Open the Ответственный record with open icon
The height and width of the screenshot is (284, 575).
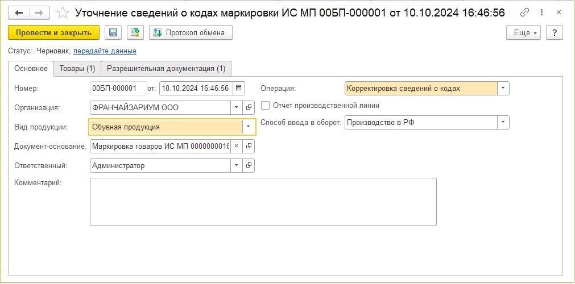249,165
